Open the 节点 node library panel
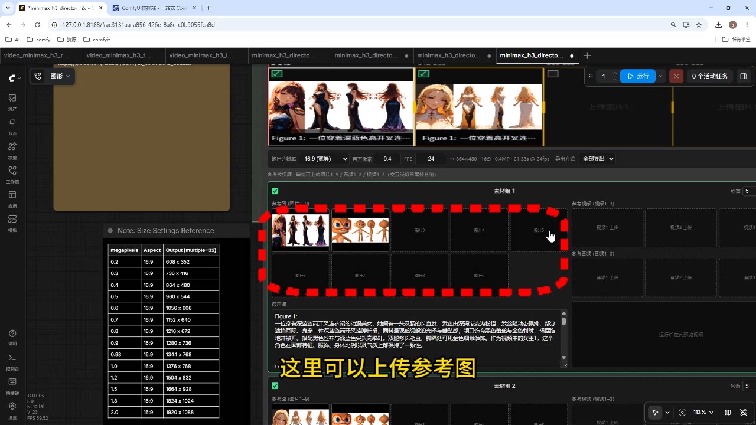This screenshot has height=425, width=756. (12, 126)
